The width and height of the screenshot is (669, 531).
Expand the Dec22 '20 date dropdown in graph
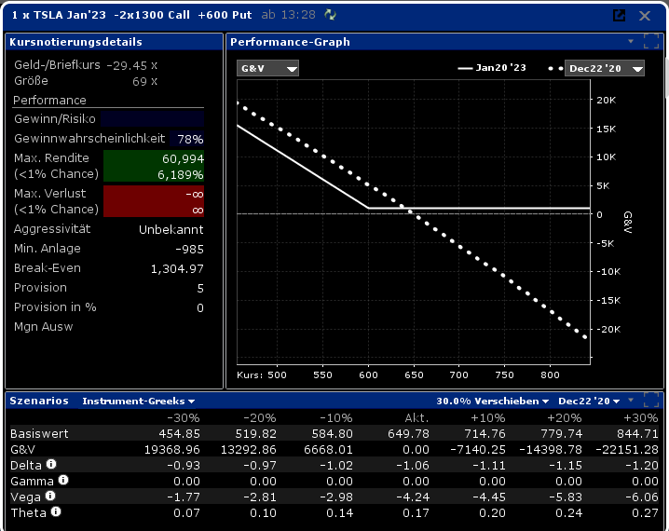605,69
